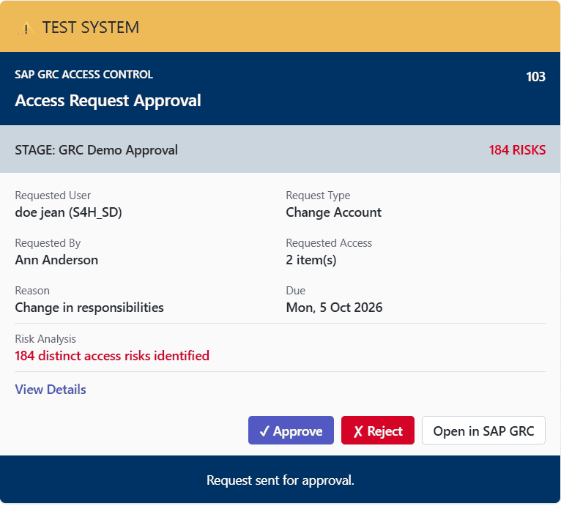Click the Requested User field label
This screenshot has width=561, height=506.
[53, 196]
